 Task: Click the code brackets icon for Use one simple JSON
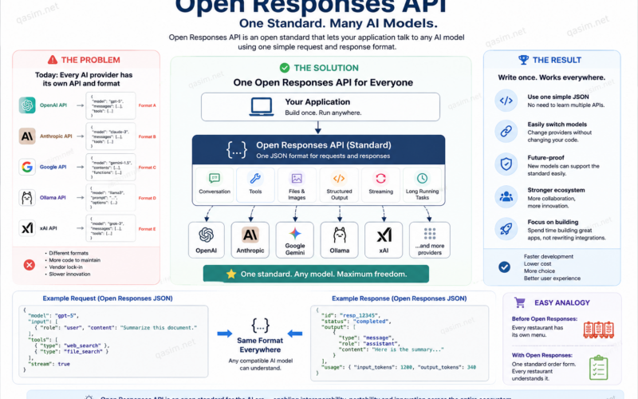tap(506, 101)
